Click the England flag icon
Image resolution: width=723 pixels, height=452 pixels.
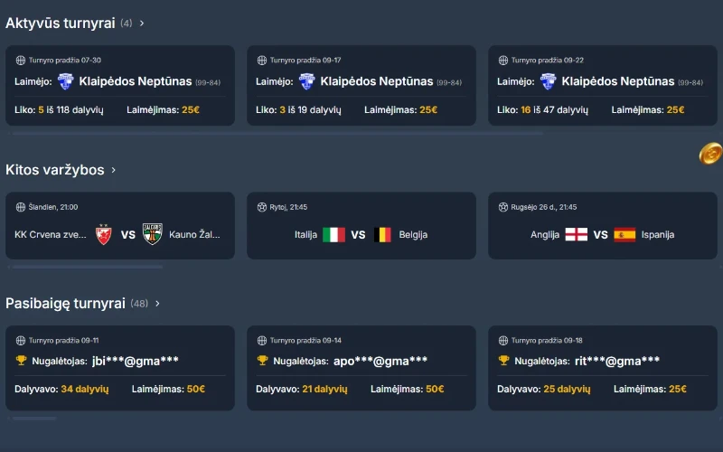pyautogui.click(x=577, y=234)
